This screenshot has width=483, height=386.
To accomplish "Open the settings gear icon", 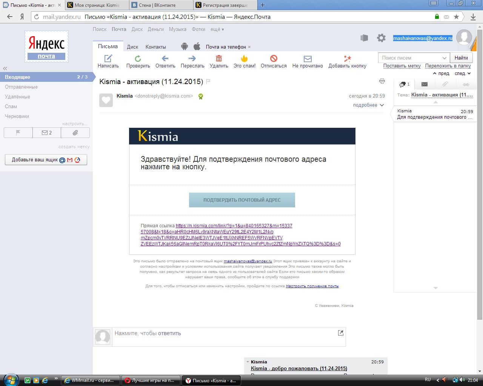I will click(381, 38).
